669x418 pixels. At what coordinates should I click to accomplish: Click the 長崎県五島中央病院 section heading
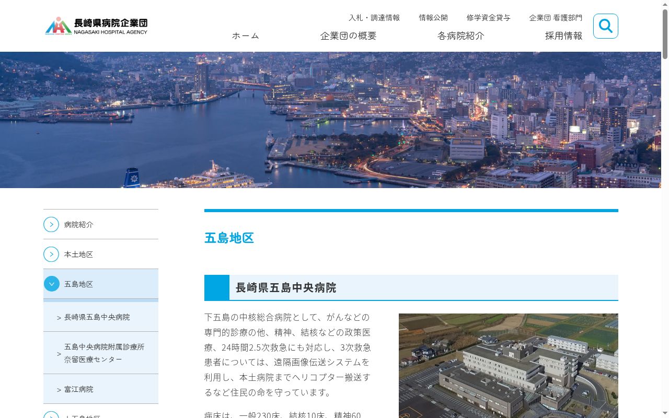coord(411,288)
